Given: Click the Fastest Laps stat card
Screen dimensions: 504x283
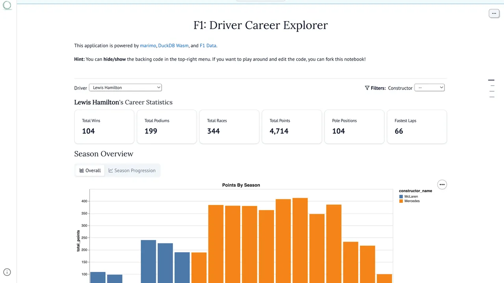Looking at the screenshot, I should tap(417, 127).
